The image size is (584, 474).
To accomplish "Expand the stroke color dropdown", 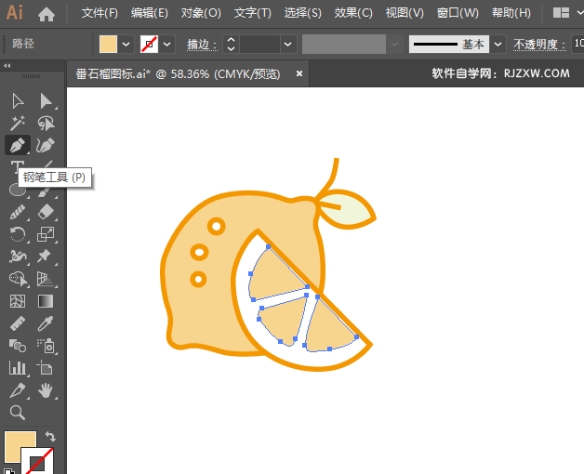I will coord(167,44).
